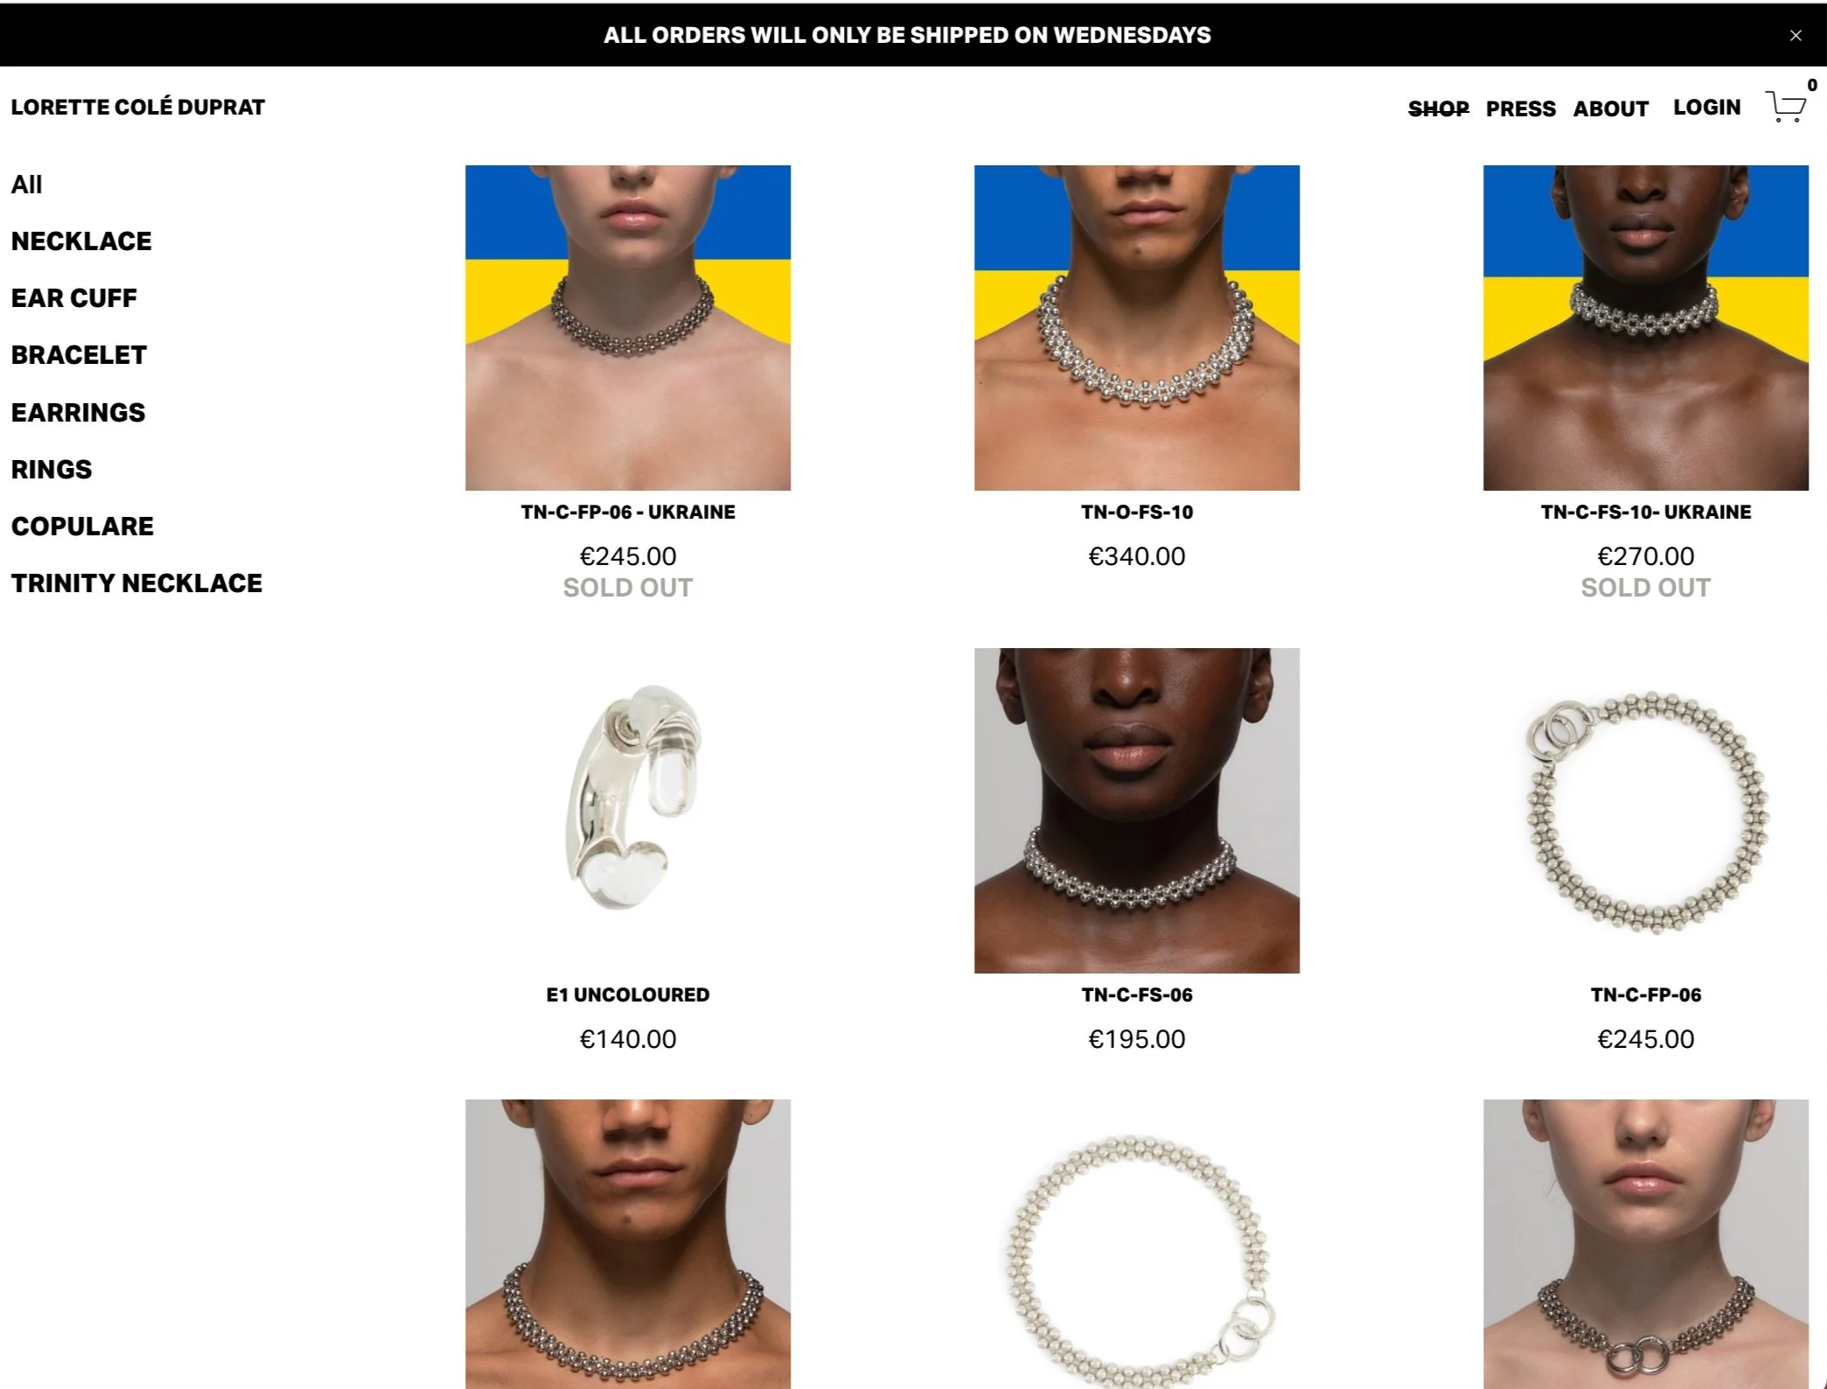The width and height of the screenshot is (1827, 1389).
Task: Filter by BRACELET category
Action: [x=79, y=355]
